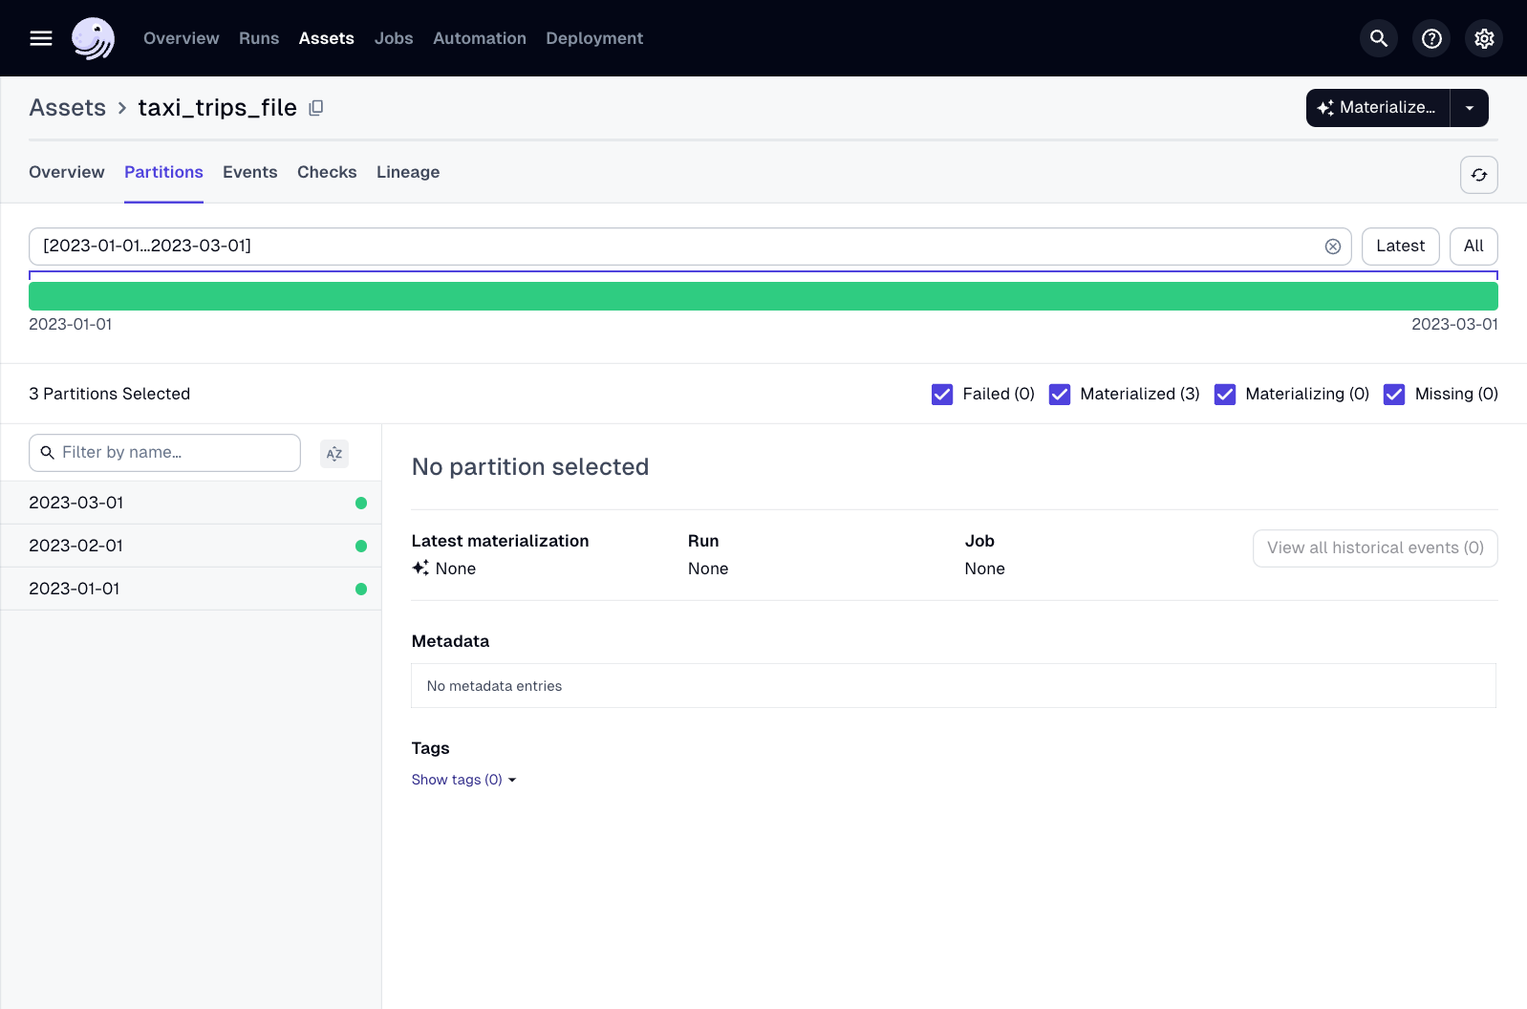Click the Materialize button

[x=1377, y=108]
